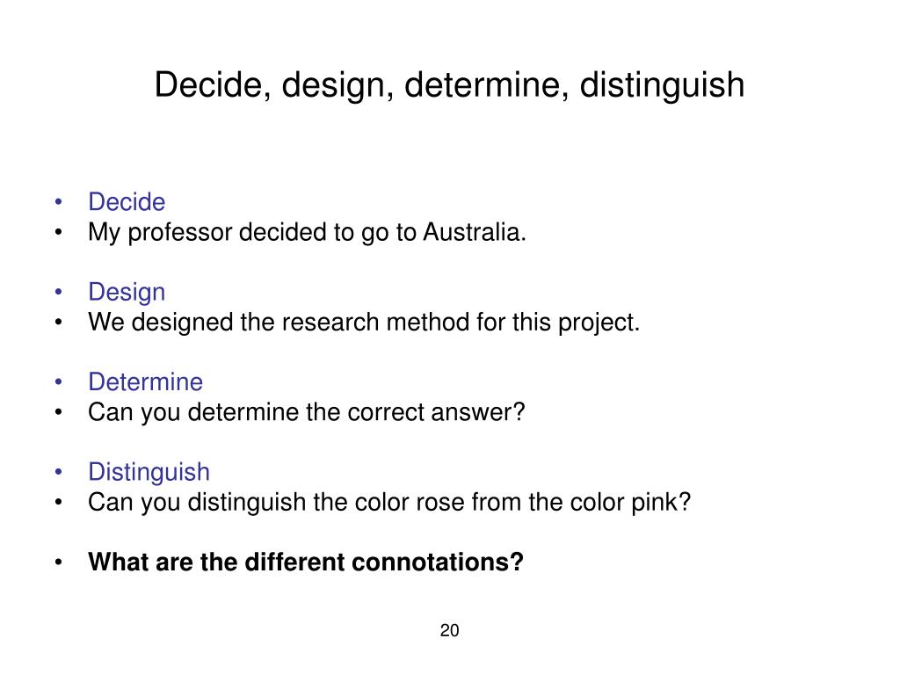The height and width of the screenshot is (675, 900).
Task: Click bold question 'What are the different connotations?'
Action: pos(306,562)
